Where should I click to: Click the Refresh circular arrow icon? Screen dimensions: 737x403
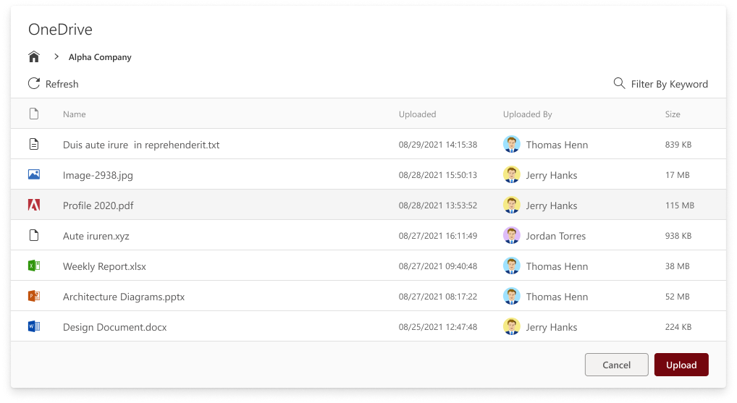[34, 84]
